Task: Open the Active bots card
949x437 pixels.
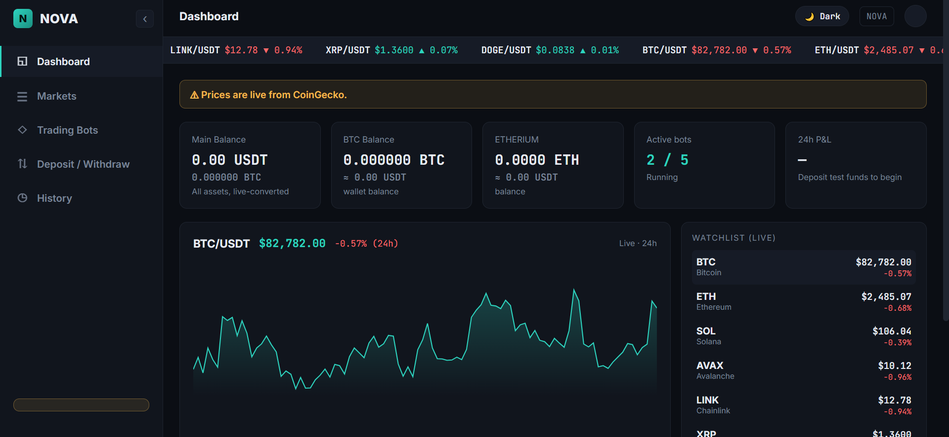Action: pyautogui.click(x=704, y=165)
